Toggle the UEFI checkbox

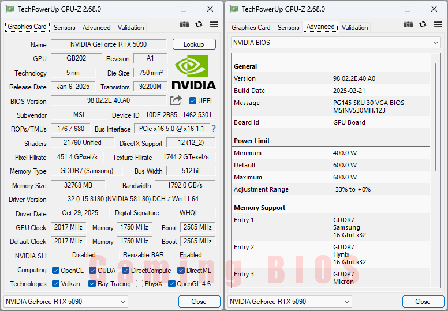pyautogui.click(x=192, y=101)
